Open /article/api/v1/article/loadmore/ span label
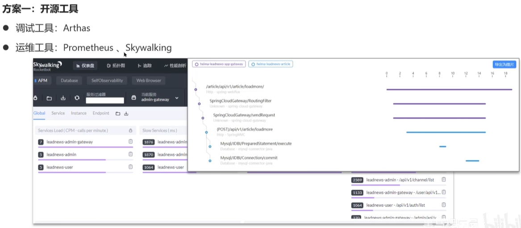Image resolution: width=521 pixels, height=228 pixels. (x=235, y=87)
